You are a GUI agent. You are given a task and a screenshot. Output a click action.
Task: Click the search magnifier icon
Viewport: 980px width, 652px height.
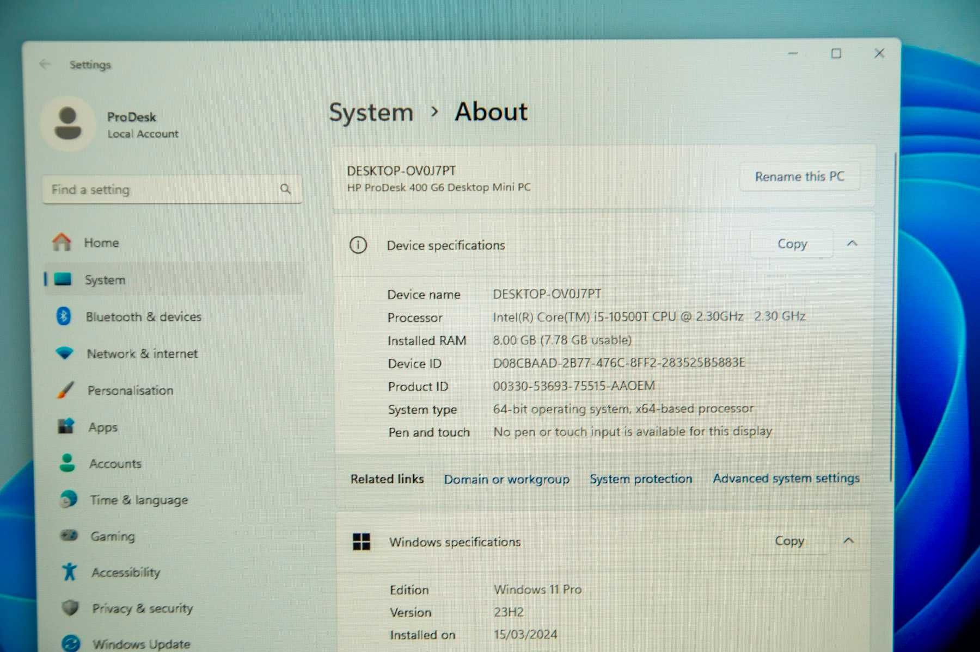[285, 189]
